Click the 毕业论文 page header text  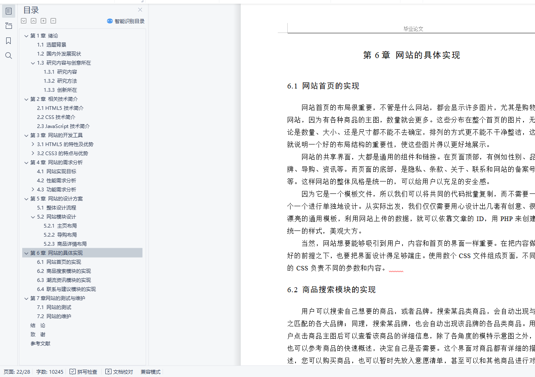[413, 29]
